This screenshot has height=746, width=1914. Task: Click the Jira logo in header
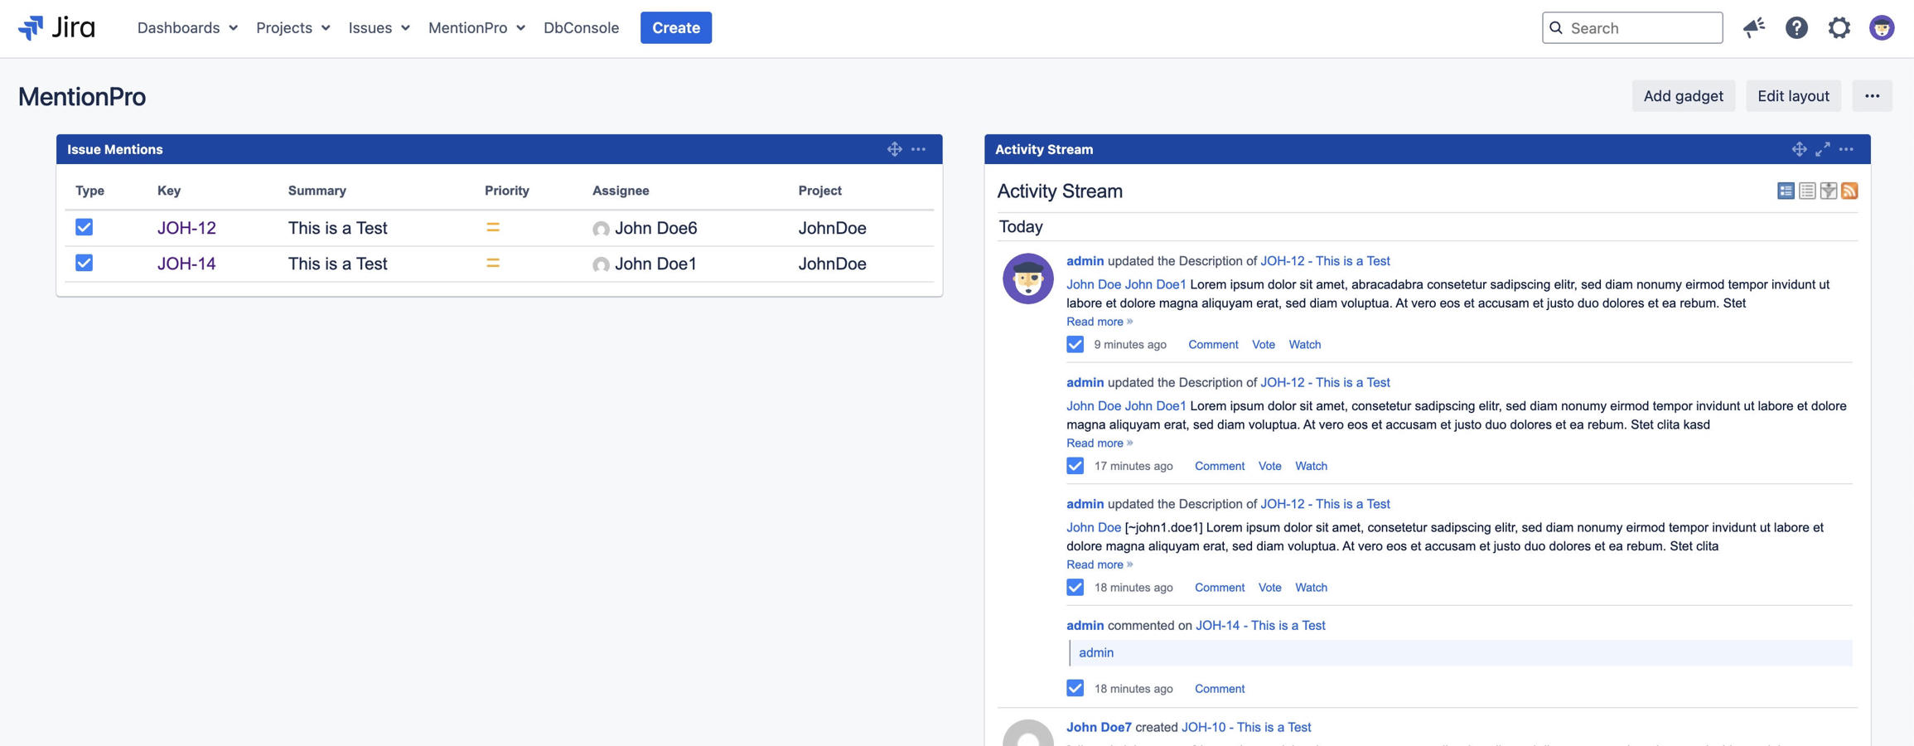tap(56, 27)
